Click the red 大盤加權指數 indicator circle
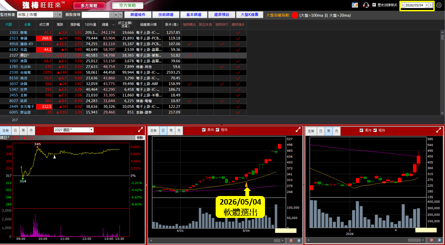 [x=295, y=15]
